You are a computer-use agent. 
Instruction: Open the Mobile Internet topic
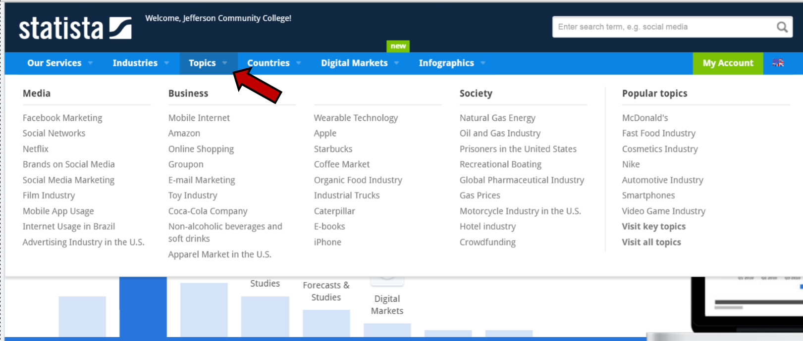(x=199, y=118)
